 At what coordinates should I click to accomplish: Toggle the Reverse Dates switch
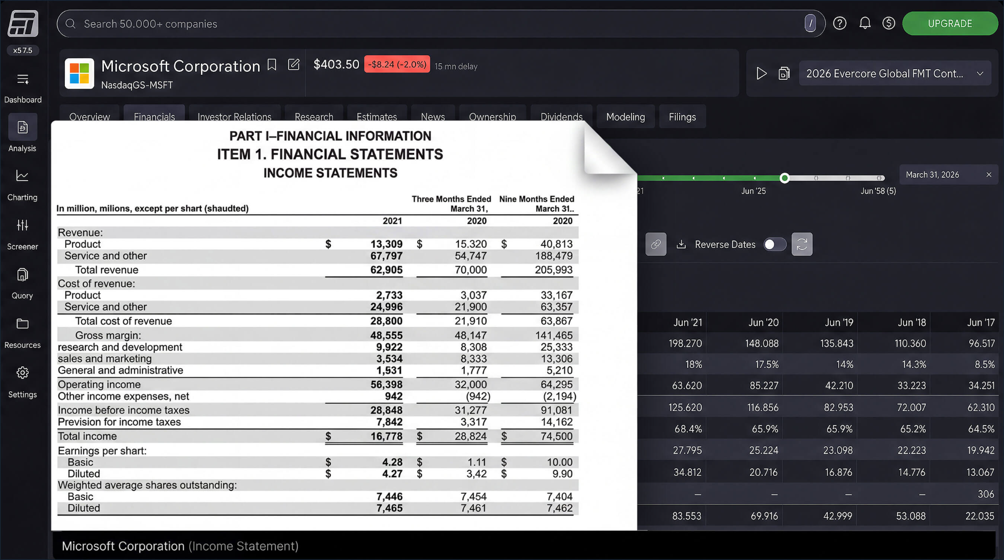[x=775, y=244]
